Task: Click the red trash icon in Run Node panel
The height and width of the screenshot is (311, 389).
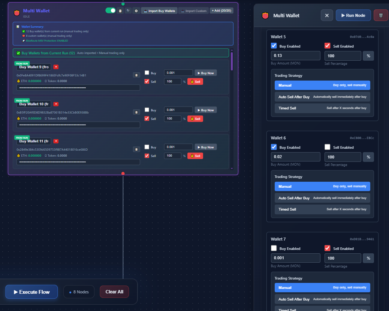Action: click(381, 15)
